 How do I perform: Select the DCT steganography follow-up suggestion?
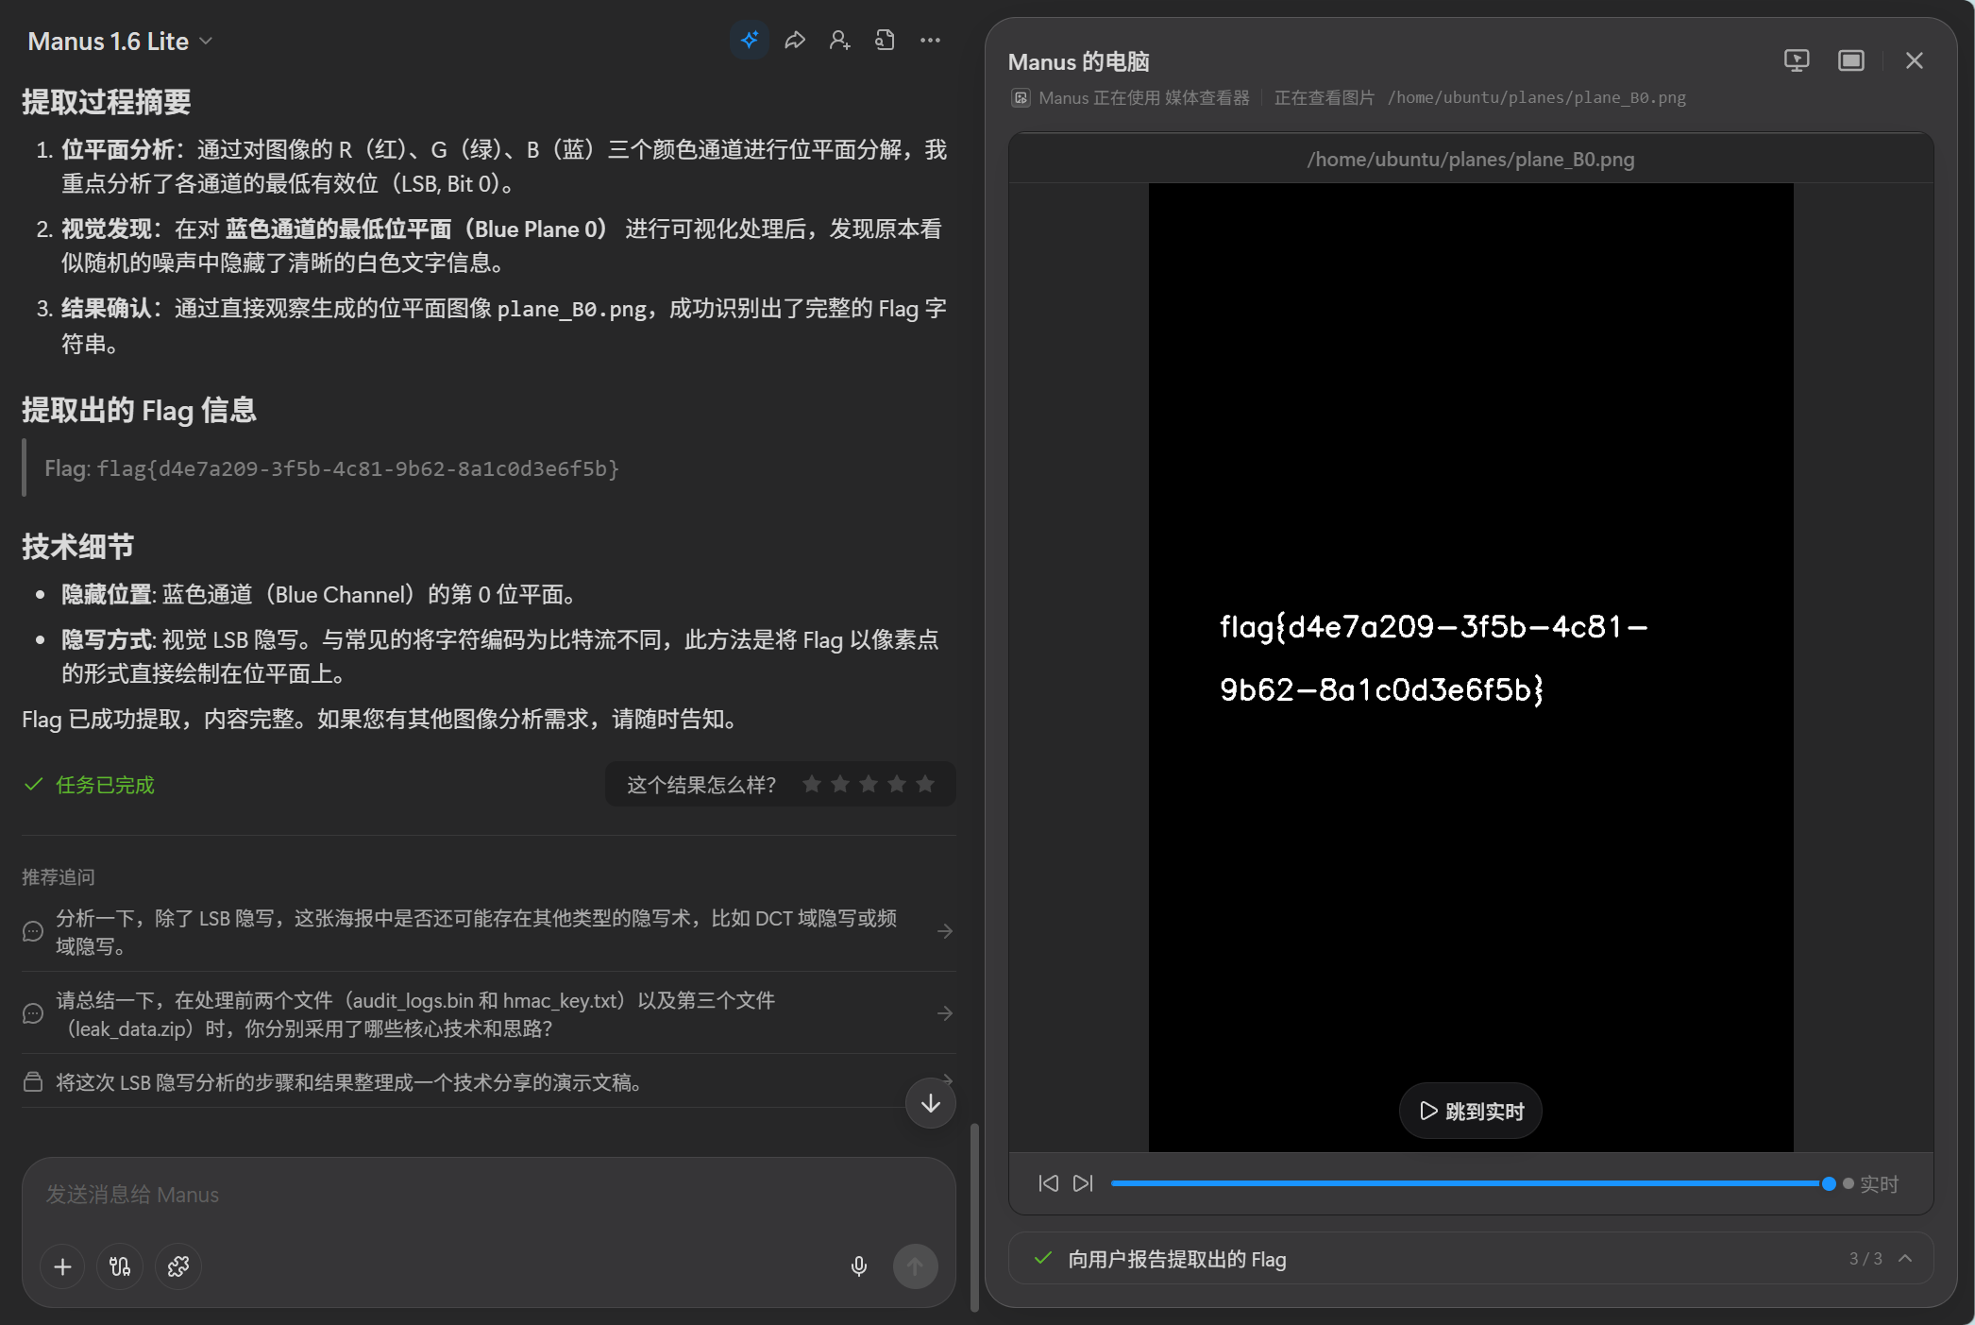[488, 931]
